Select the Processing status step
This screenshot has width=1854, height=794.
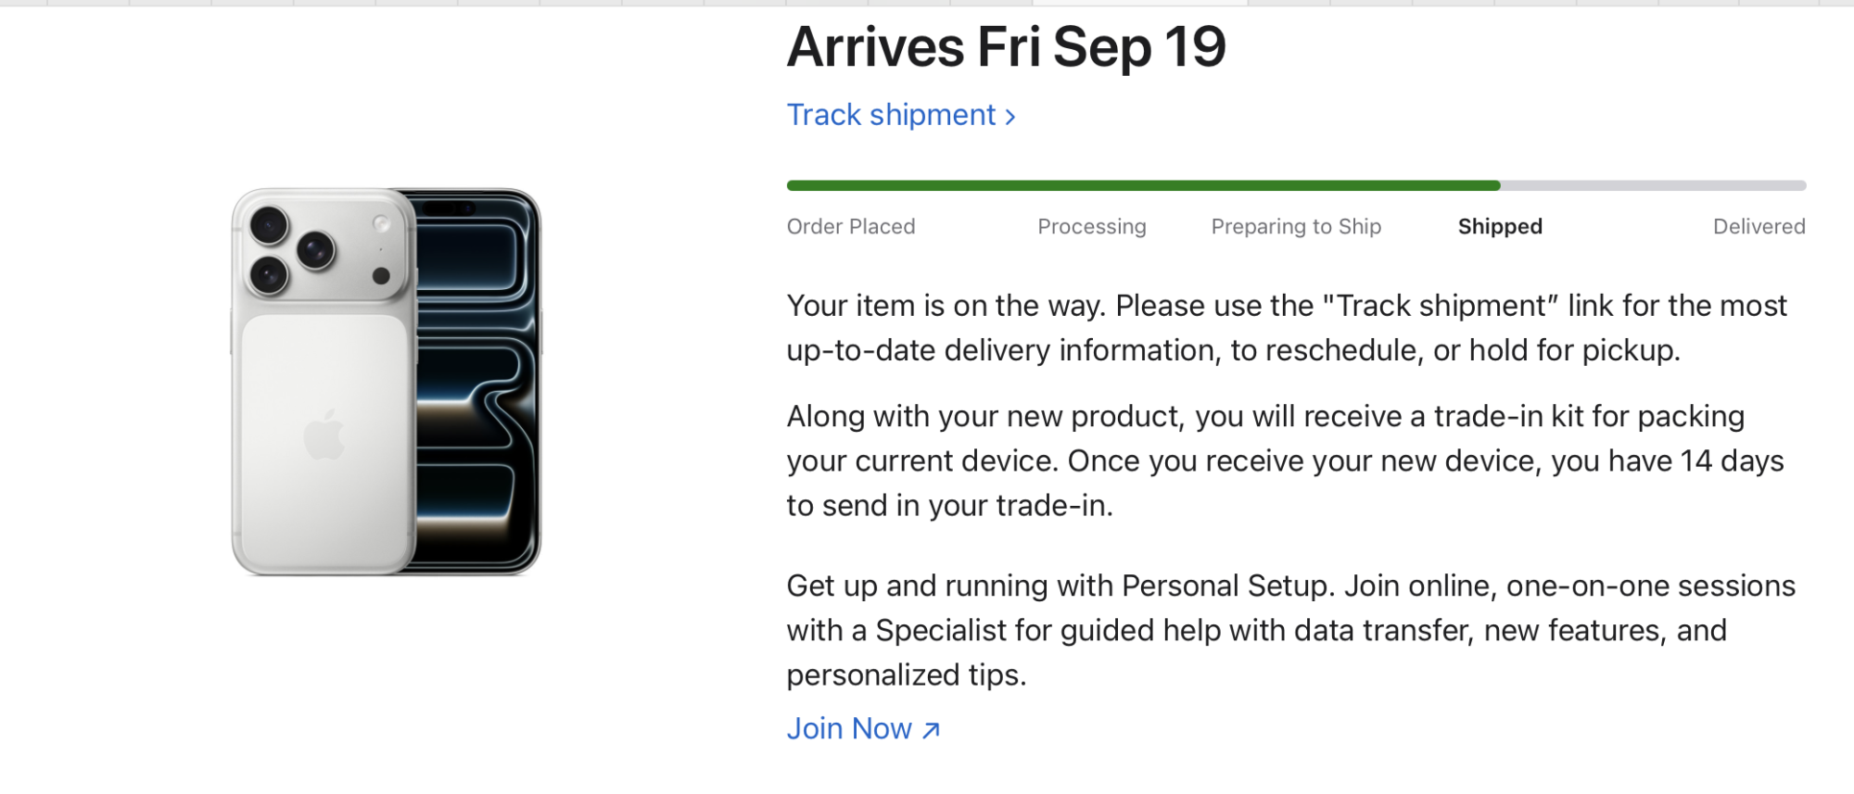pyautogui.click(x=1091, y=227)
